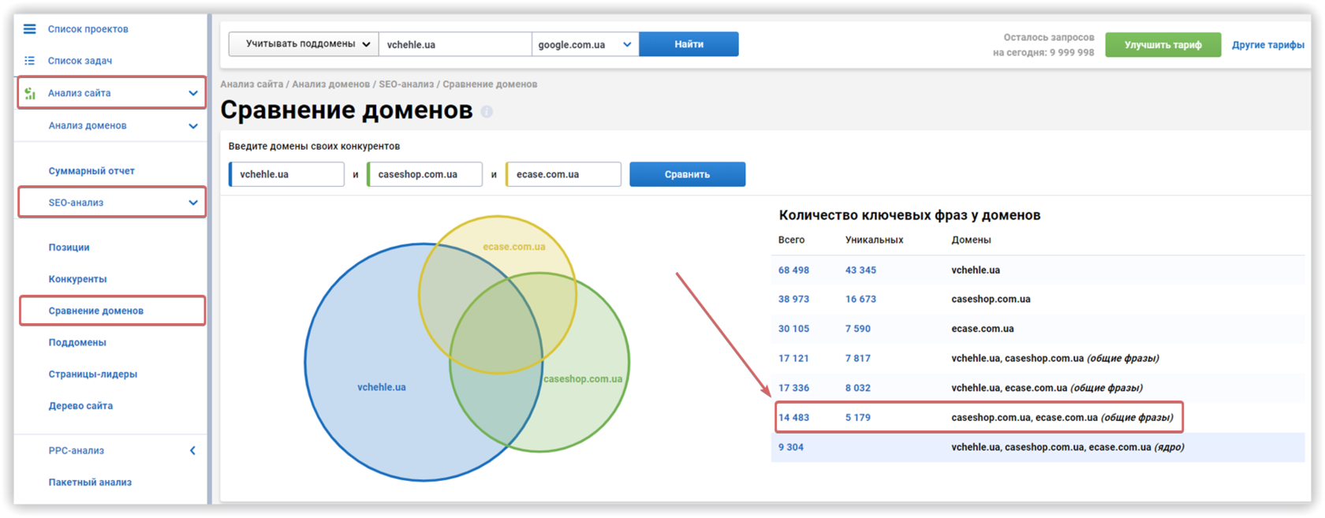
Task: Click the unique count 8 032
Action: click(x=858, y=388)
